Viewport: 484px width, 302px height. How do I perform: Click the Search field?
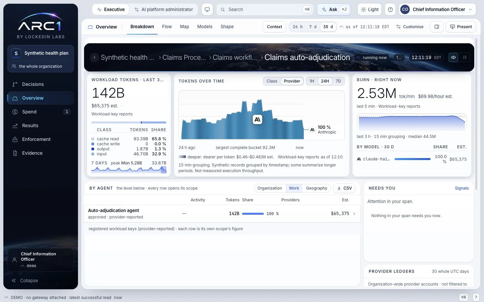[265, 9]
